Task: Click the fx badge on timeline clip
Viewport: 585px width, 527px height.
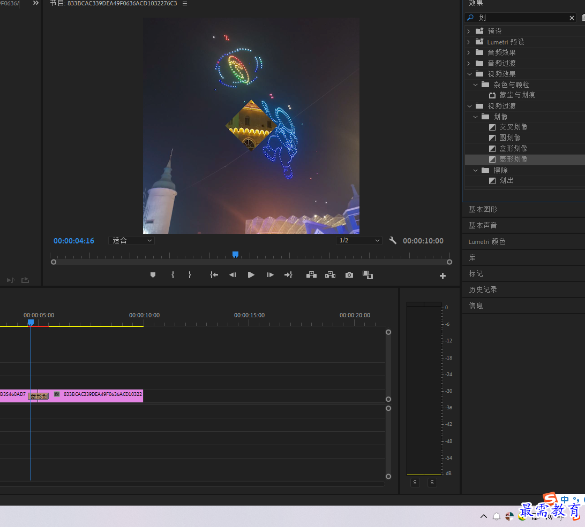Action: [57, 394]
